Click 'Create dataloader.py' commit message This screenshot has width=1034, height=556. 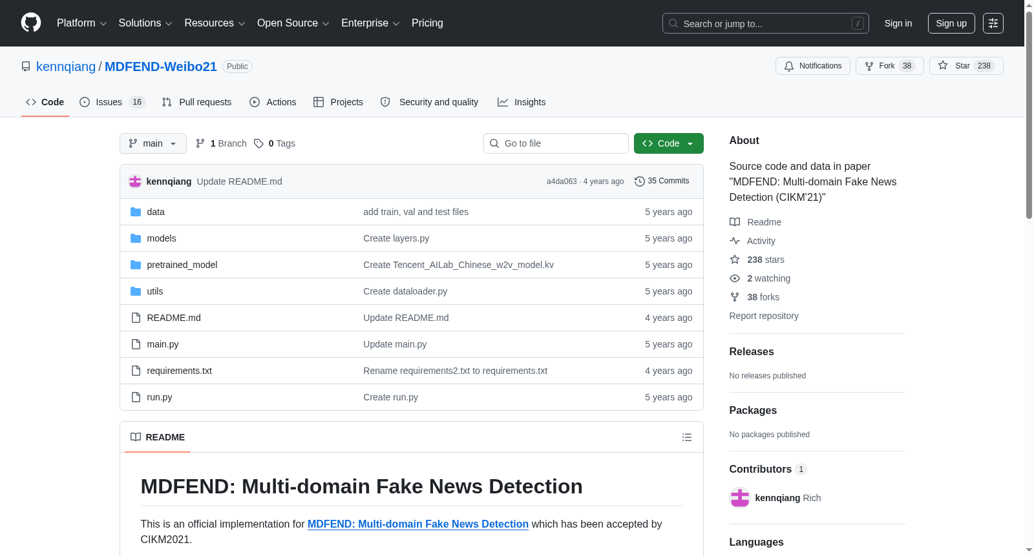[405, 291]
